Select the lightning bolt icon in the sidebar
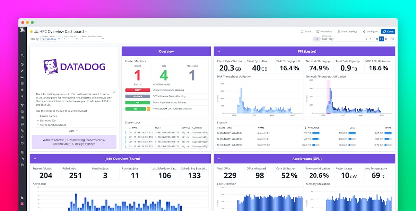416x211 pixels. [x=22, y=96]
